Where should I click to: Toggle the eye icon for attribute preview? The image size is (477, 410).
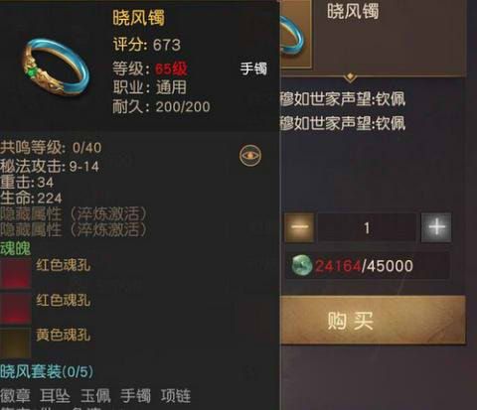coord(250,155)
